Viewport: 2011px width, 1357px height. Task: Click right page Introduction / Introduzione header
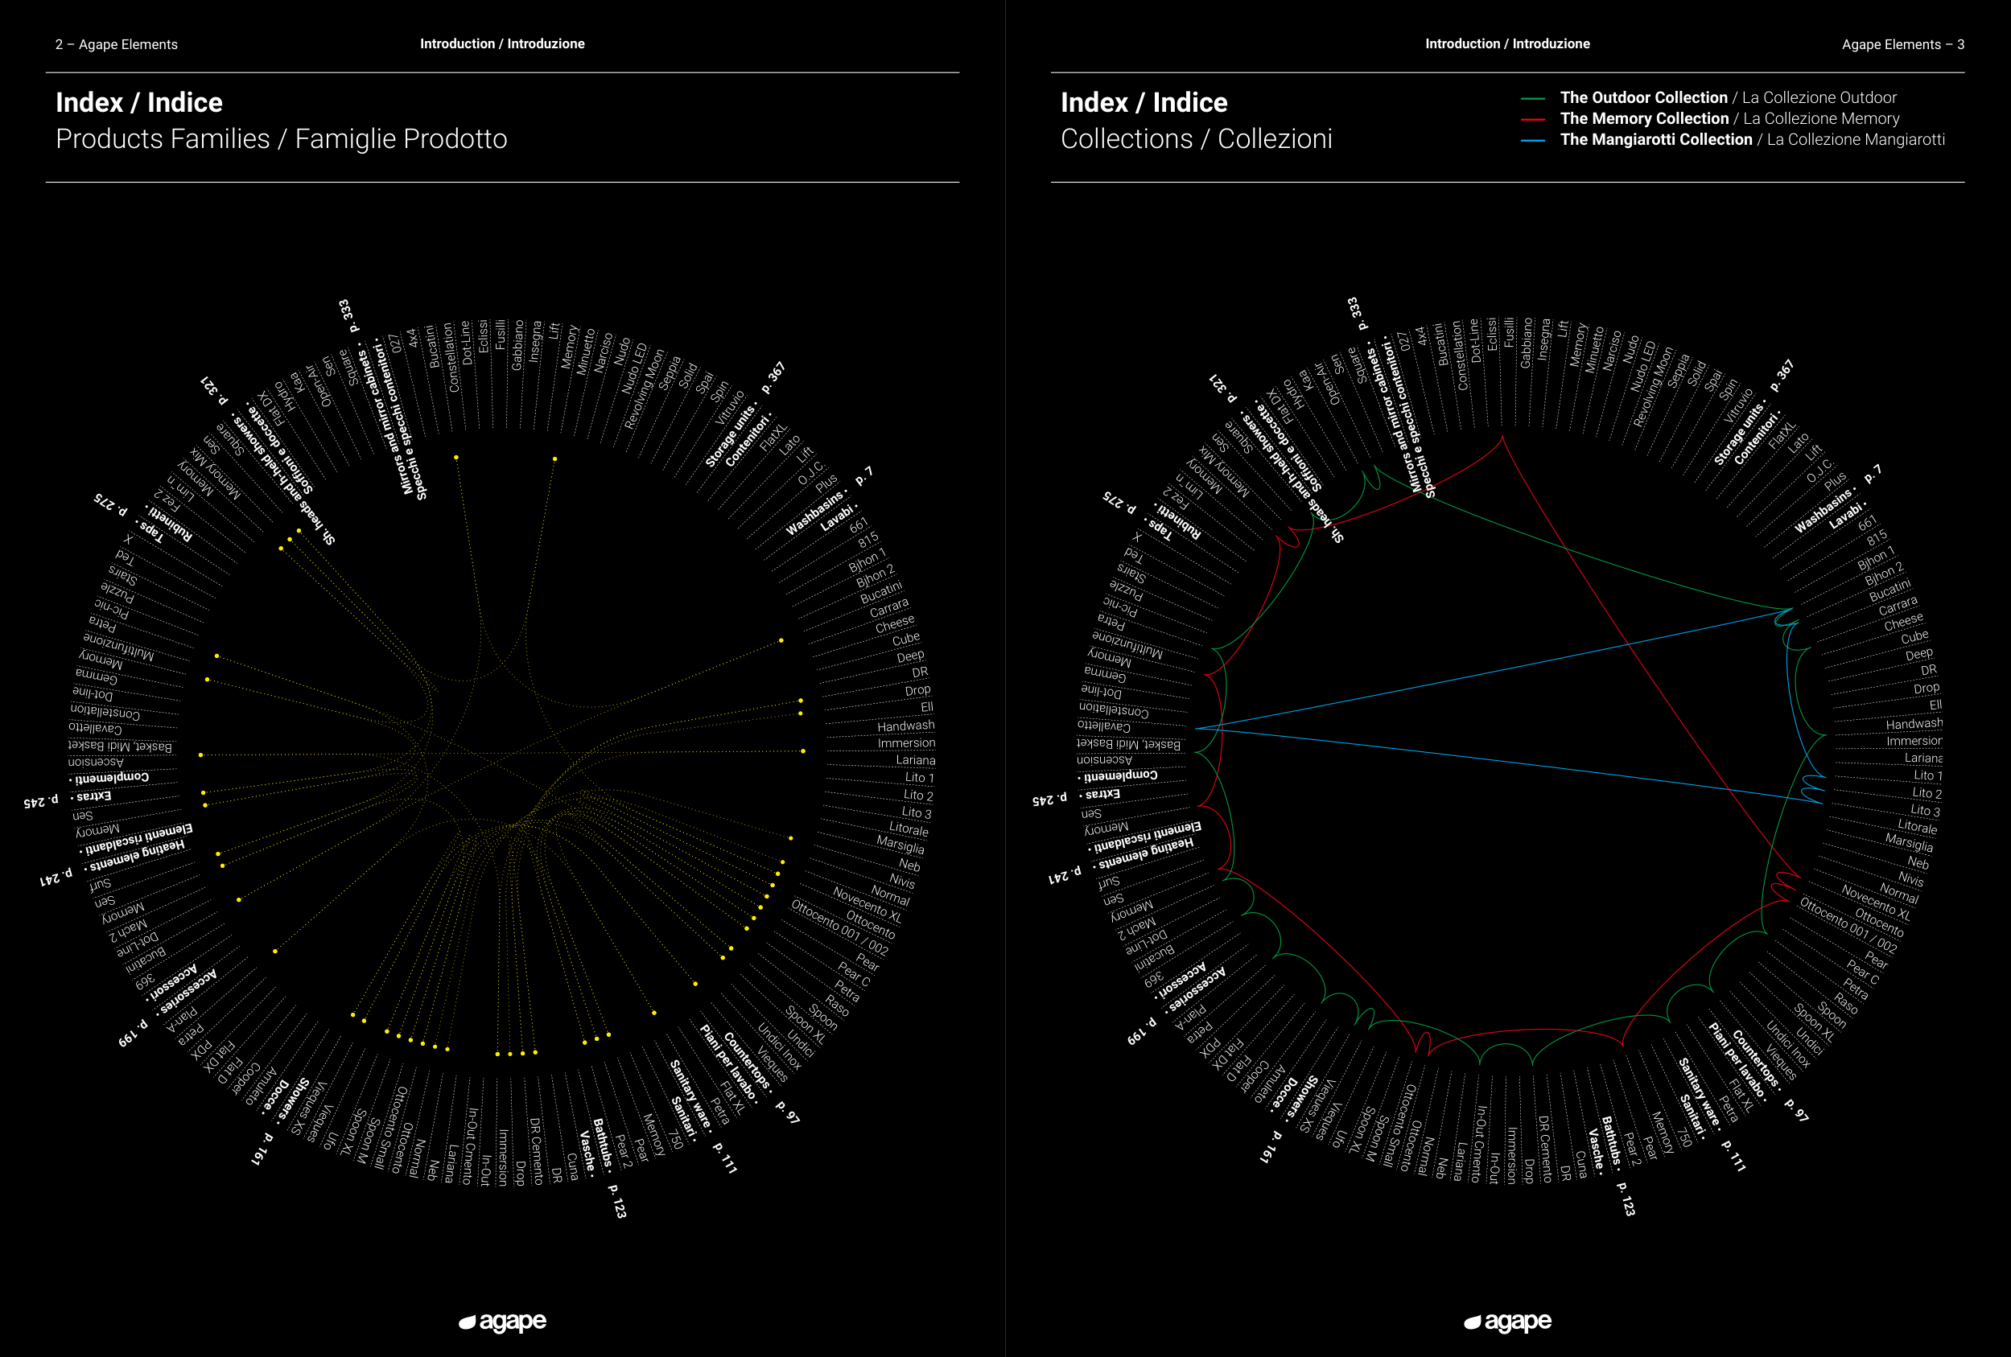tap(1507, 43)
